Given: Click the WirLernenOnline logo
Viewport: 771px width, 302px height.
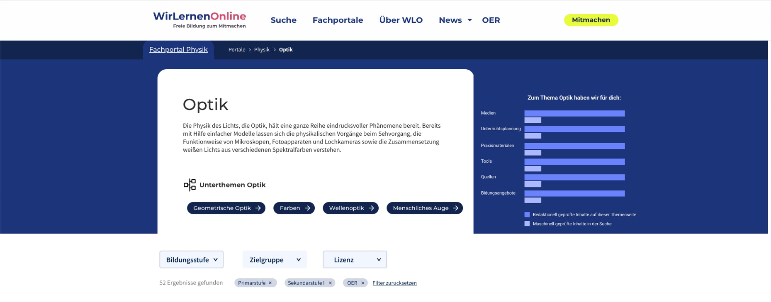Looking at the screenshot, I should point(199,19).
